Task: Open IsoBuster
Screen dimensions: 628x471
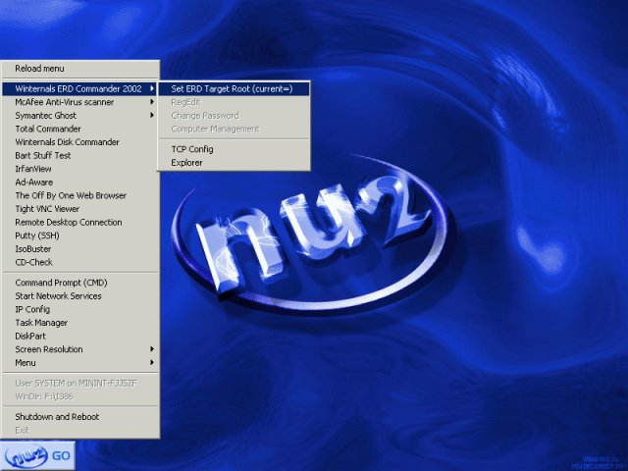Action: pos(80,249)
